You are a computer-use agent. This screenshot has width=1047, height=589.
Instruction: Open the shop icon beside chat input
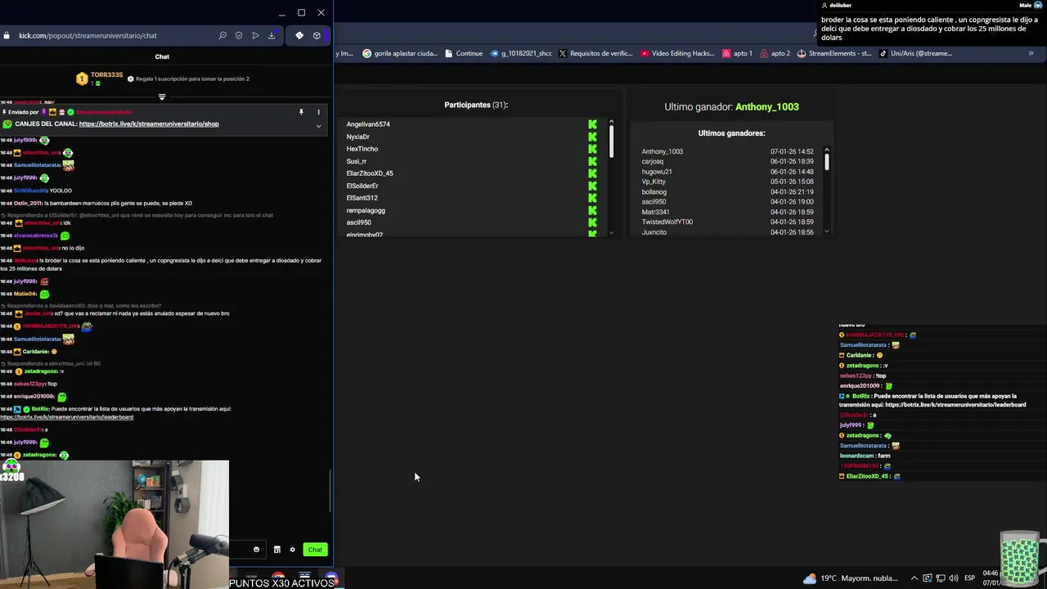tap(276, 550)
